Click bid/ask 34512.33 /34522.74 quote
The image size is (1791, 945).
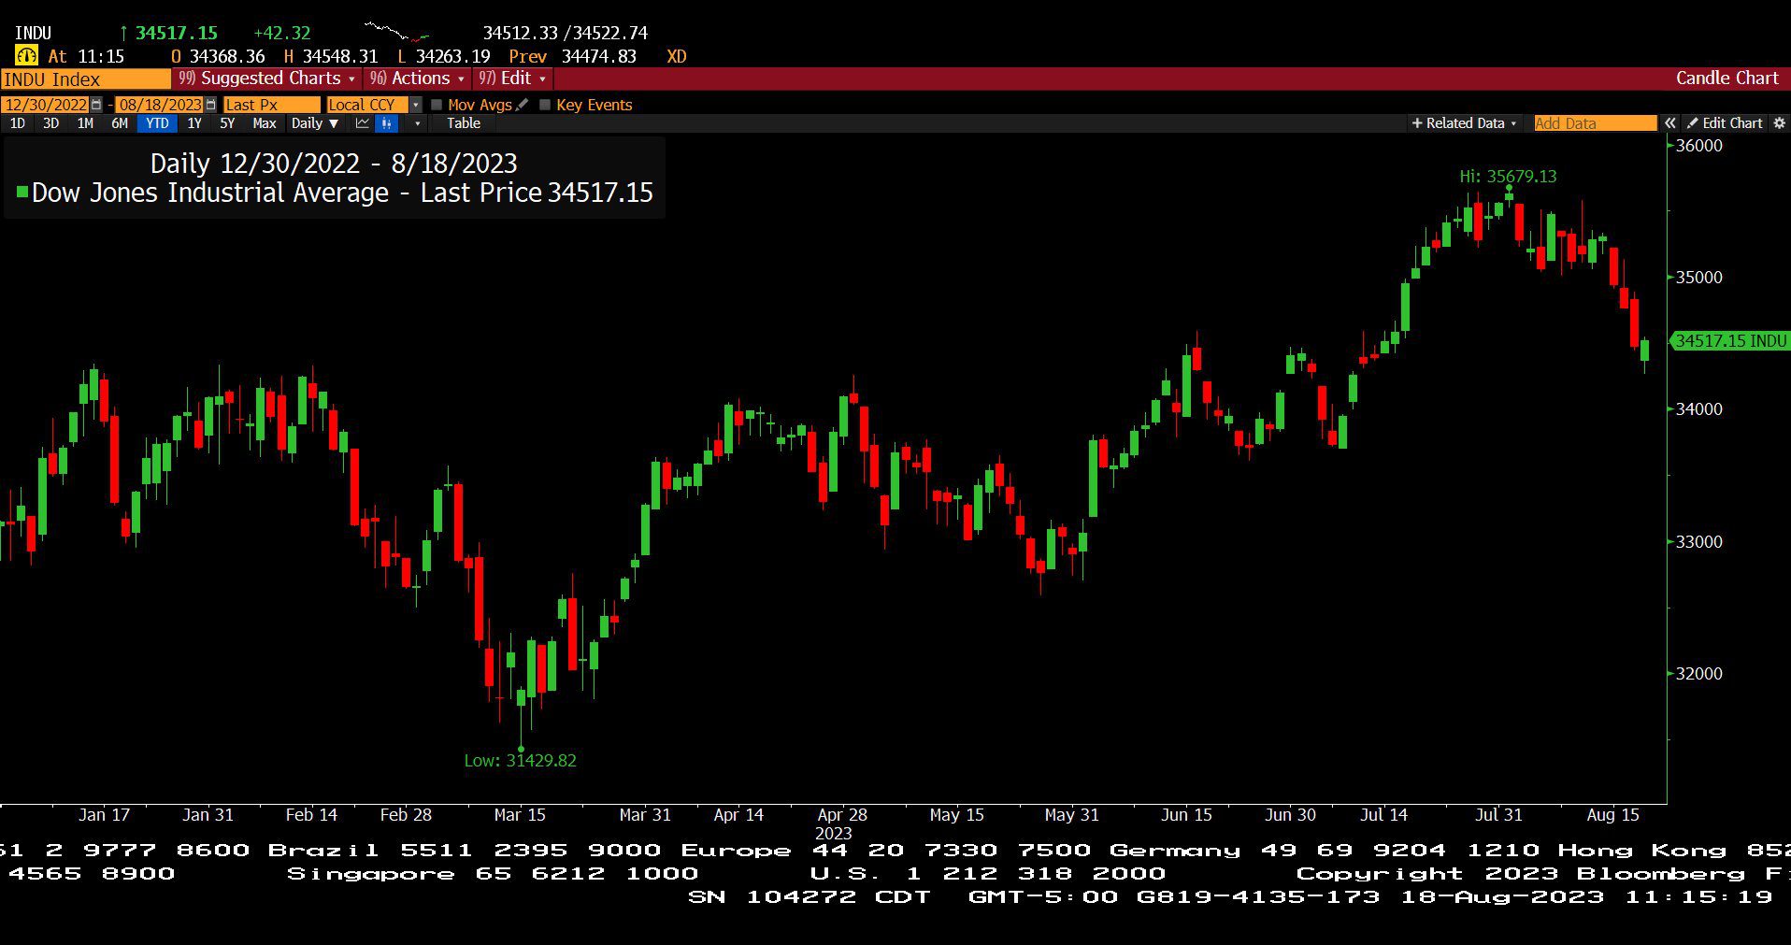click(x=566, y=33)
